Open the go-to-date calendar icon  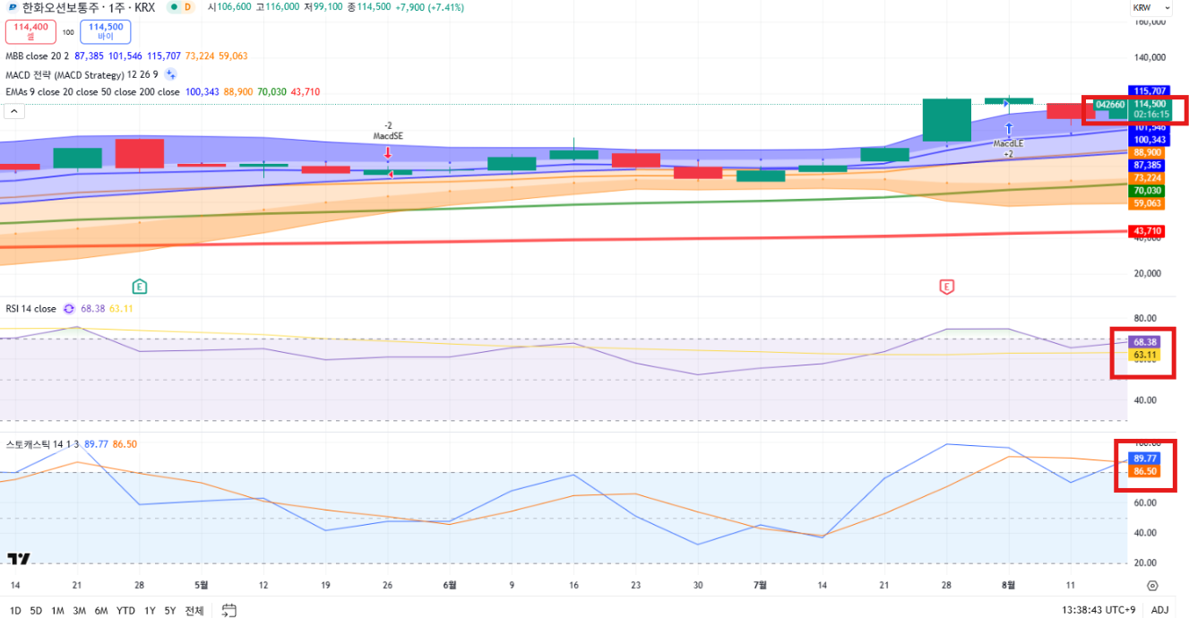(x=229, y=611)
